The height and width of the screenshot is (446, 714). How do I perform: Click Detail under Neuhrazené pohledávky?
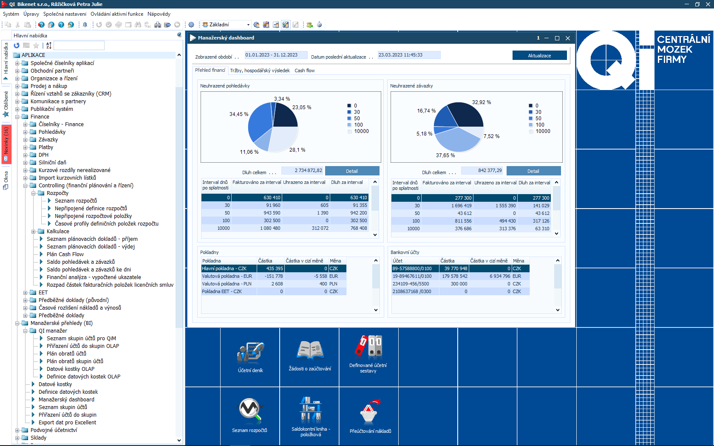[352, 171]
